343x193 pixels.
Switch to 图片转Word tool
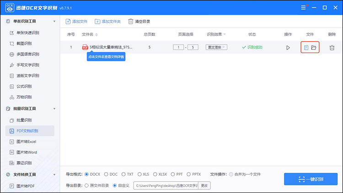27,152
